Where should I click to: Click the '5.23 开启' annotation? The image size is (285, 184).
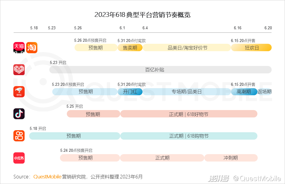pyautogui.click(x=58, y=63)
